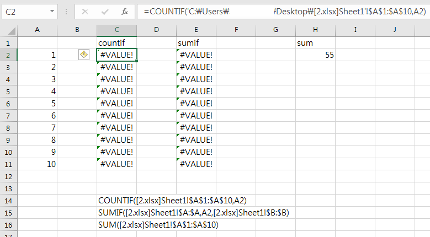
Task: Click the 'countif' header cell
Action: click(x=117, y=42)
